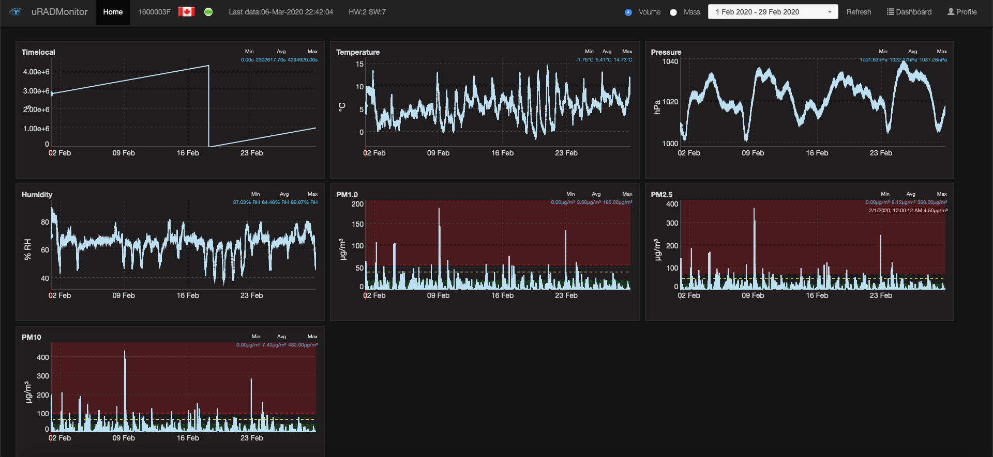This screenshot has width=993, height=457.
Task: Click the Pressure chart plot area
Action: pyautogui.click(x=812, y=103)
